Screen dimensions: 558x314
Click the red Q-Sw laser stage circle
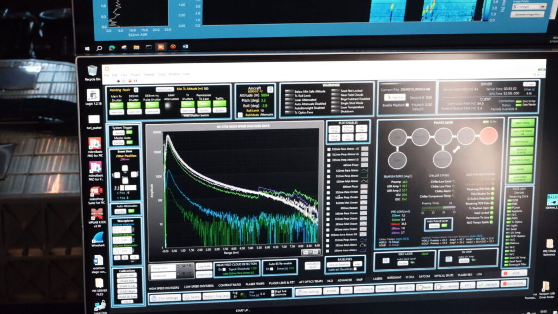[x=488, y=135]
